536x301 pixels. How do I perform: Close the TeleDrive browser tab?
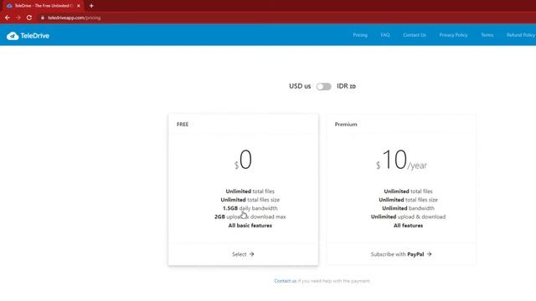pyautogui.click(x=79, y=6)
